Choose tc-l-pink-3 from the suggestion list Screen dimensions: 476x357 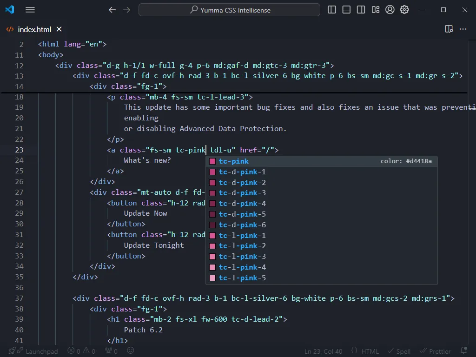pyautogui.click(x=322, y=257)
